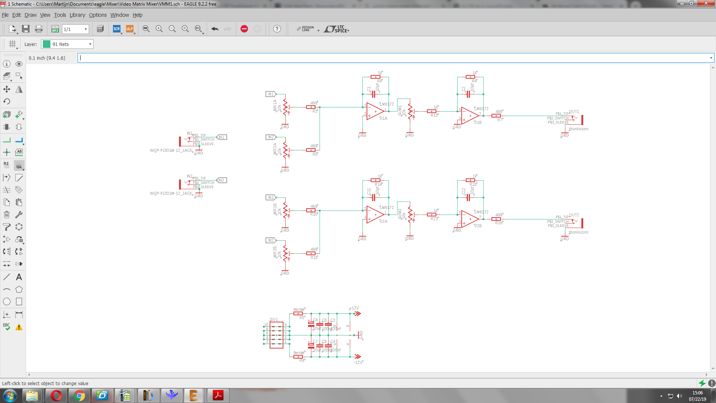
Task: Click the Zoom In magnifier
Action: pyautogui.click(x=159, y=29)
